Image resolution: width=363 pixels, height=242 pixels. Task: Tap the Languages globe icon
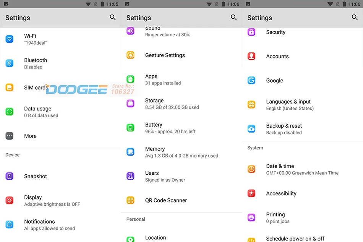coord(251,104)
